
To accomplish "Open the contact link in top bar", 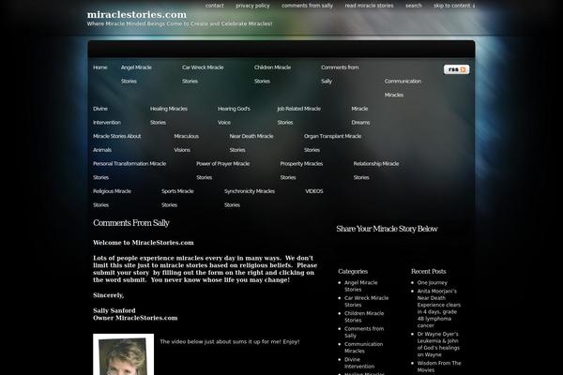I will click(x=214, y=6).
